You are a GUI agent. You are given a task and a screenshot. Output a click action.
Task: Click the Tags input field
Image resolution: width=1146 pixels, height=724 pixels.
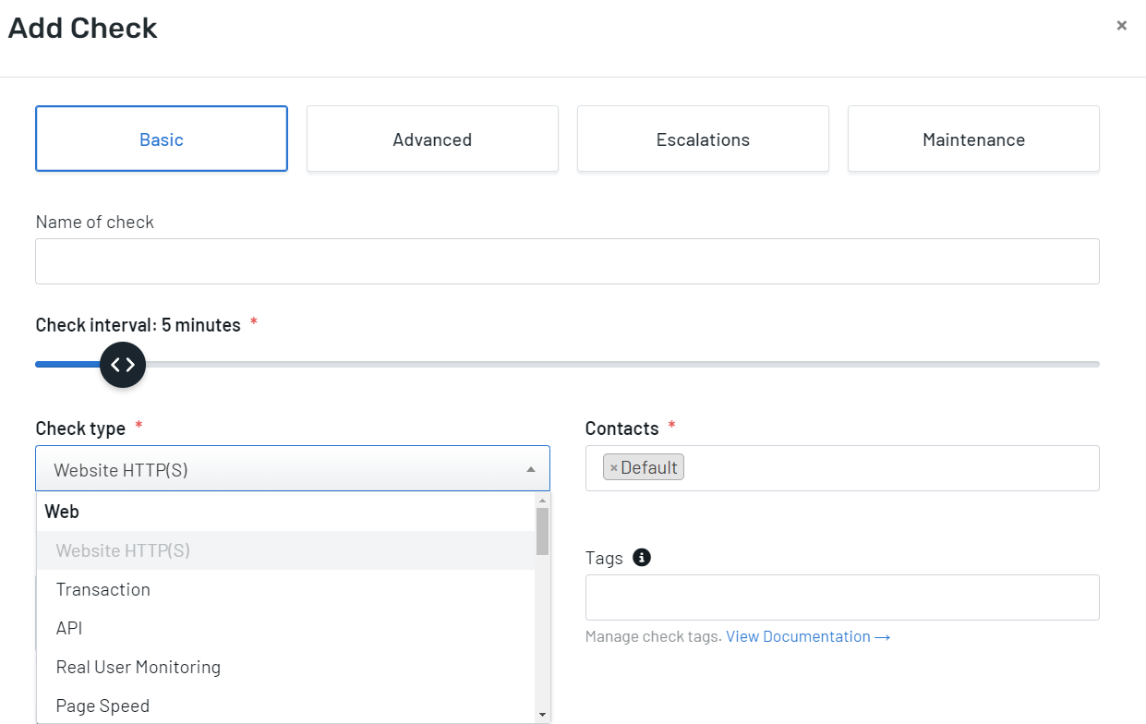[842, 597]
